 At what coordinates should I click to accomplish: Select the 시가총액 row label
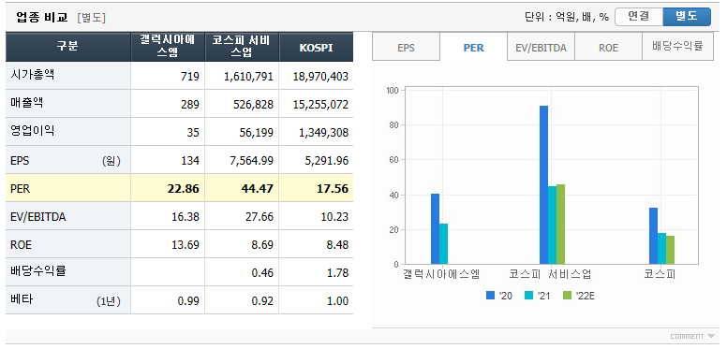(33, 75)
